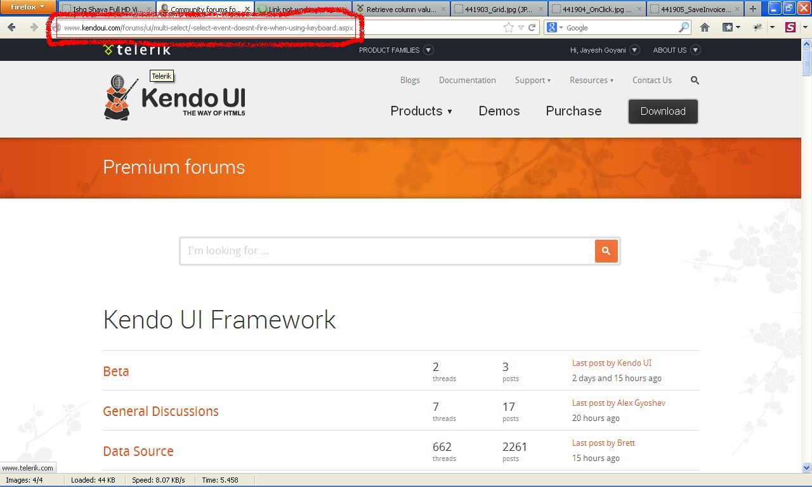The height and width of the screenshot is (487, 812).
Task: Click the orange forum search button
Action: coord(606,250)
